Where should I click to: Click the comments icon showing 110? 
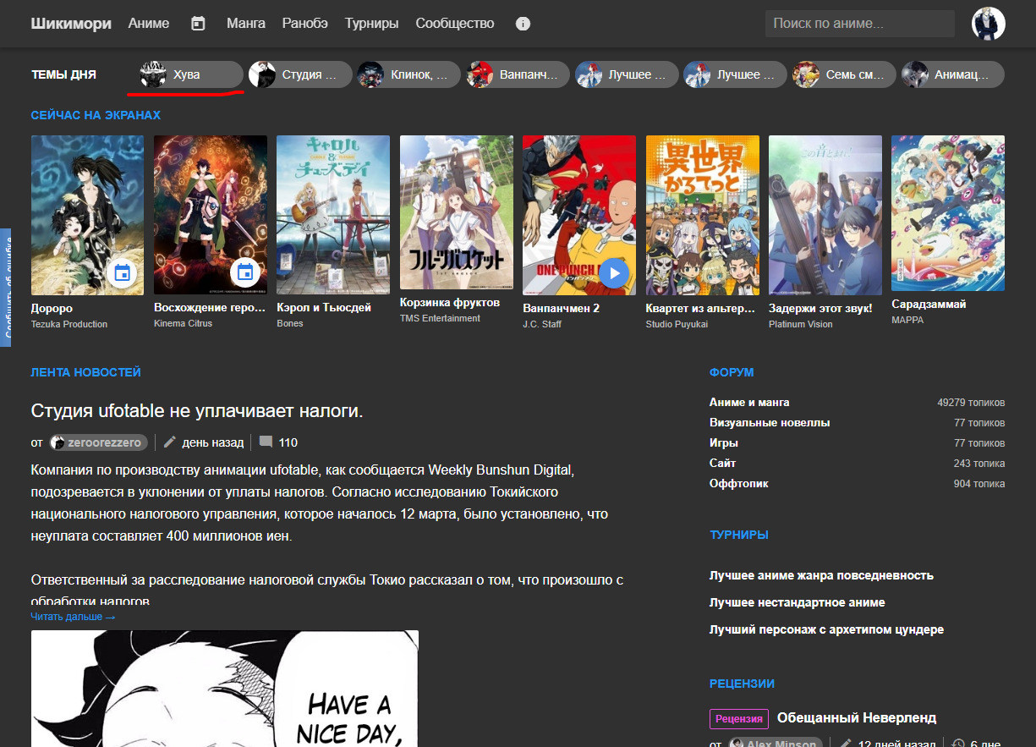click(266, 442)
